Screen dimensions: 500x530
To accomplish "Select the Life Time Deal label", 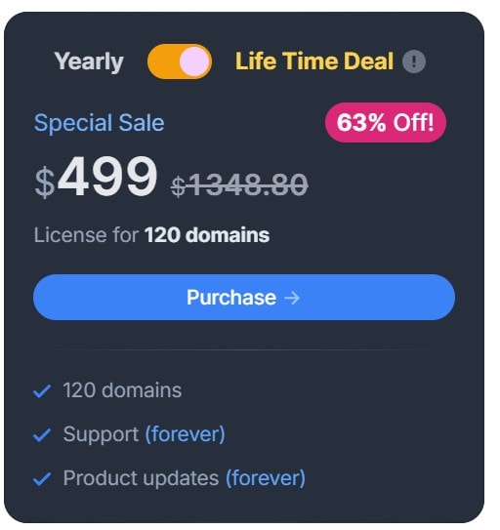I will [x=314, y=61].
